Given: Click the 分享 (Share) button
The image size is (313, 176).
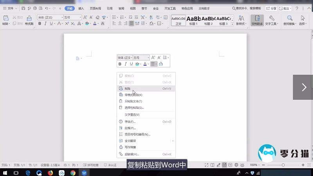Looking at the screenshot, I should click(x=271, y=8).
